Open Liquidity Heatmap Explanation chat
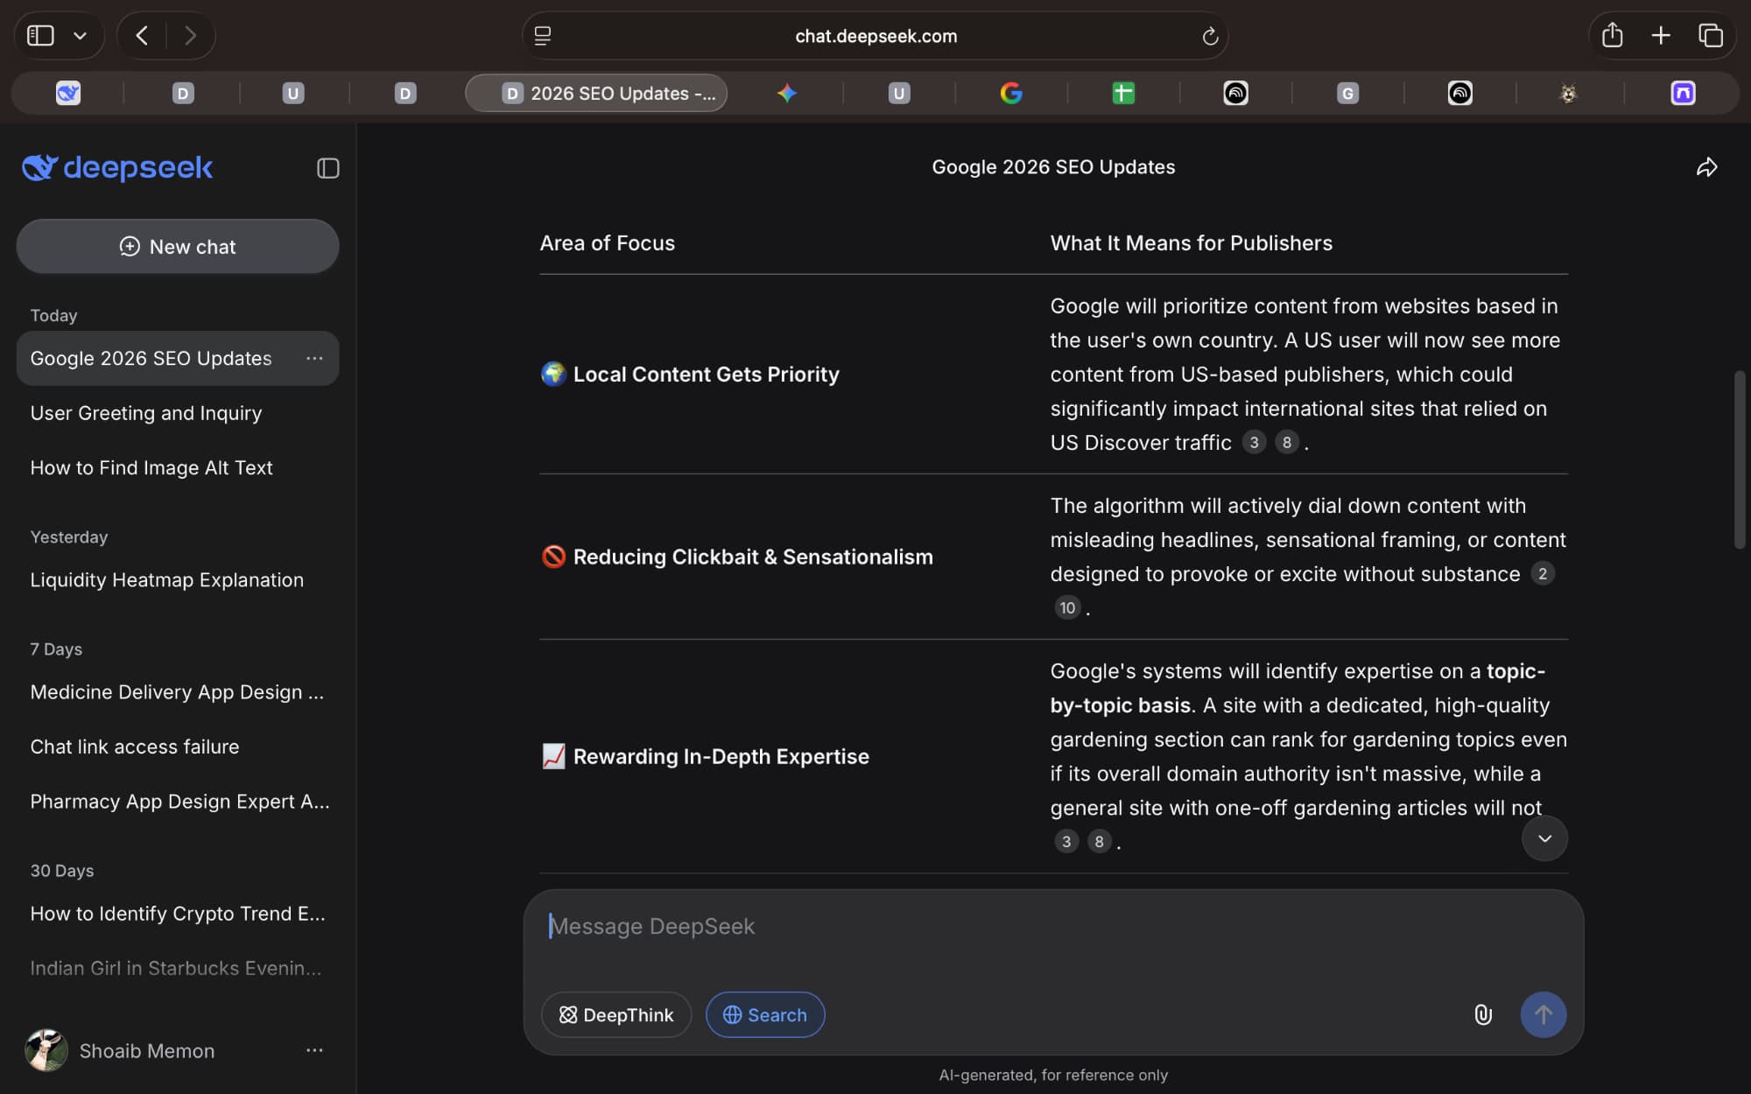This screenshot has height=1094, width=1751. [166, 580]
